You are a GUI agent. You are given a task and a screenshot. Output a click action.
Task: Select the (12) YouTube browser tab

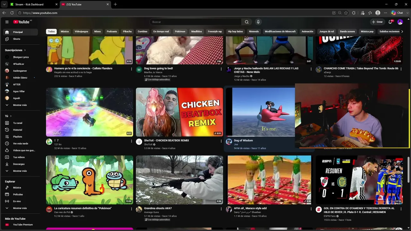click(85, 4)
